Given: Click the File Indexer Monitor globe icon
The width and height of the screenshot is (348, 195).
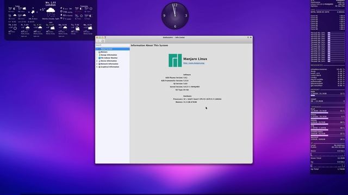Looking at the screenshot, I should click(100, 58).
